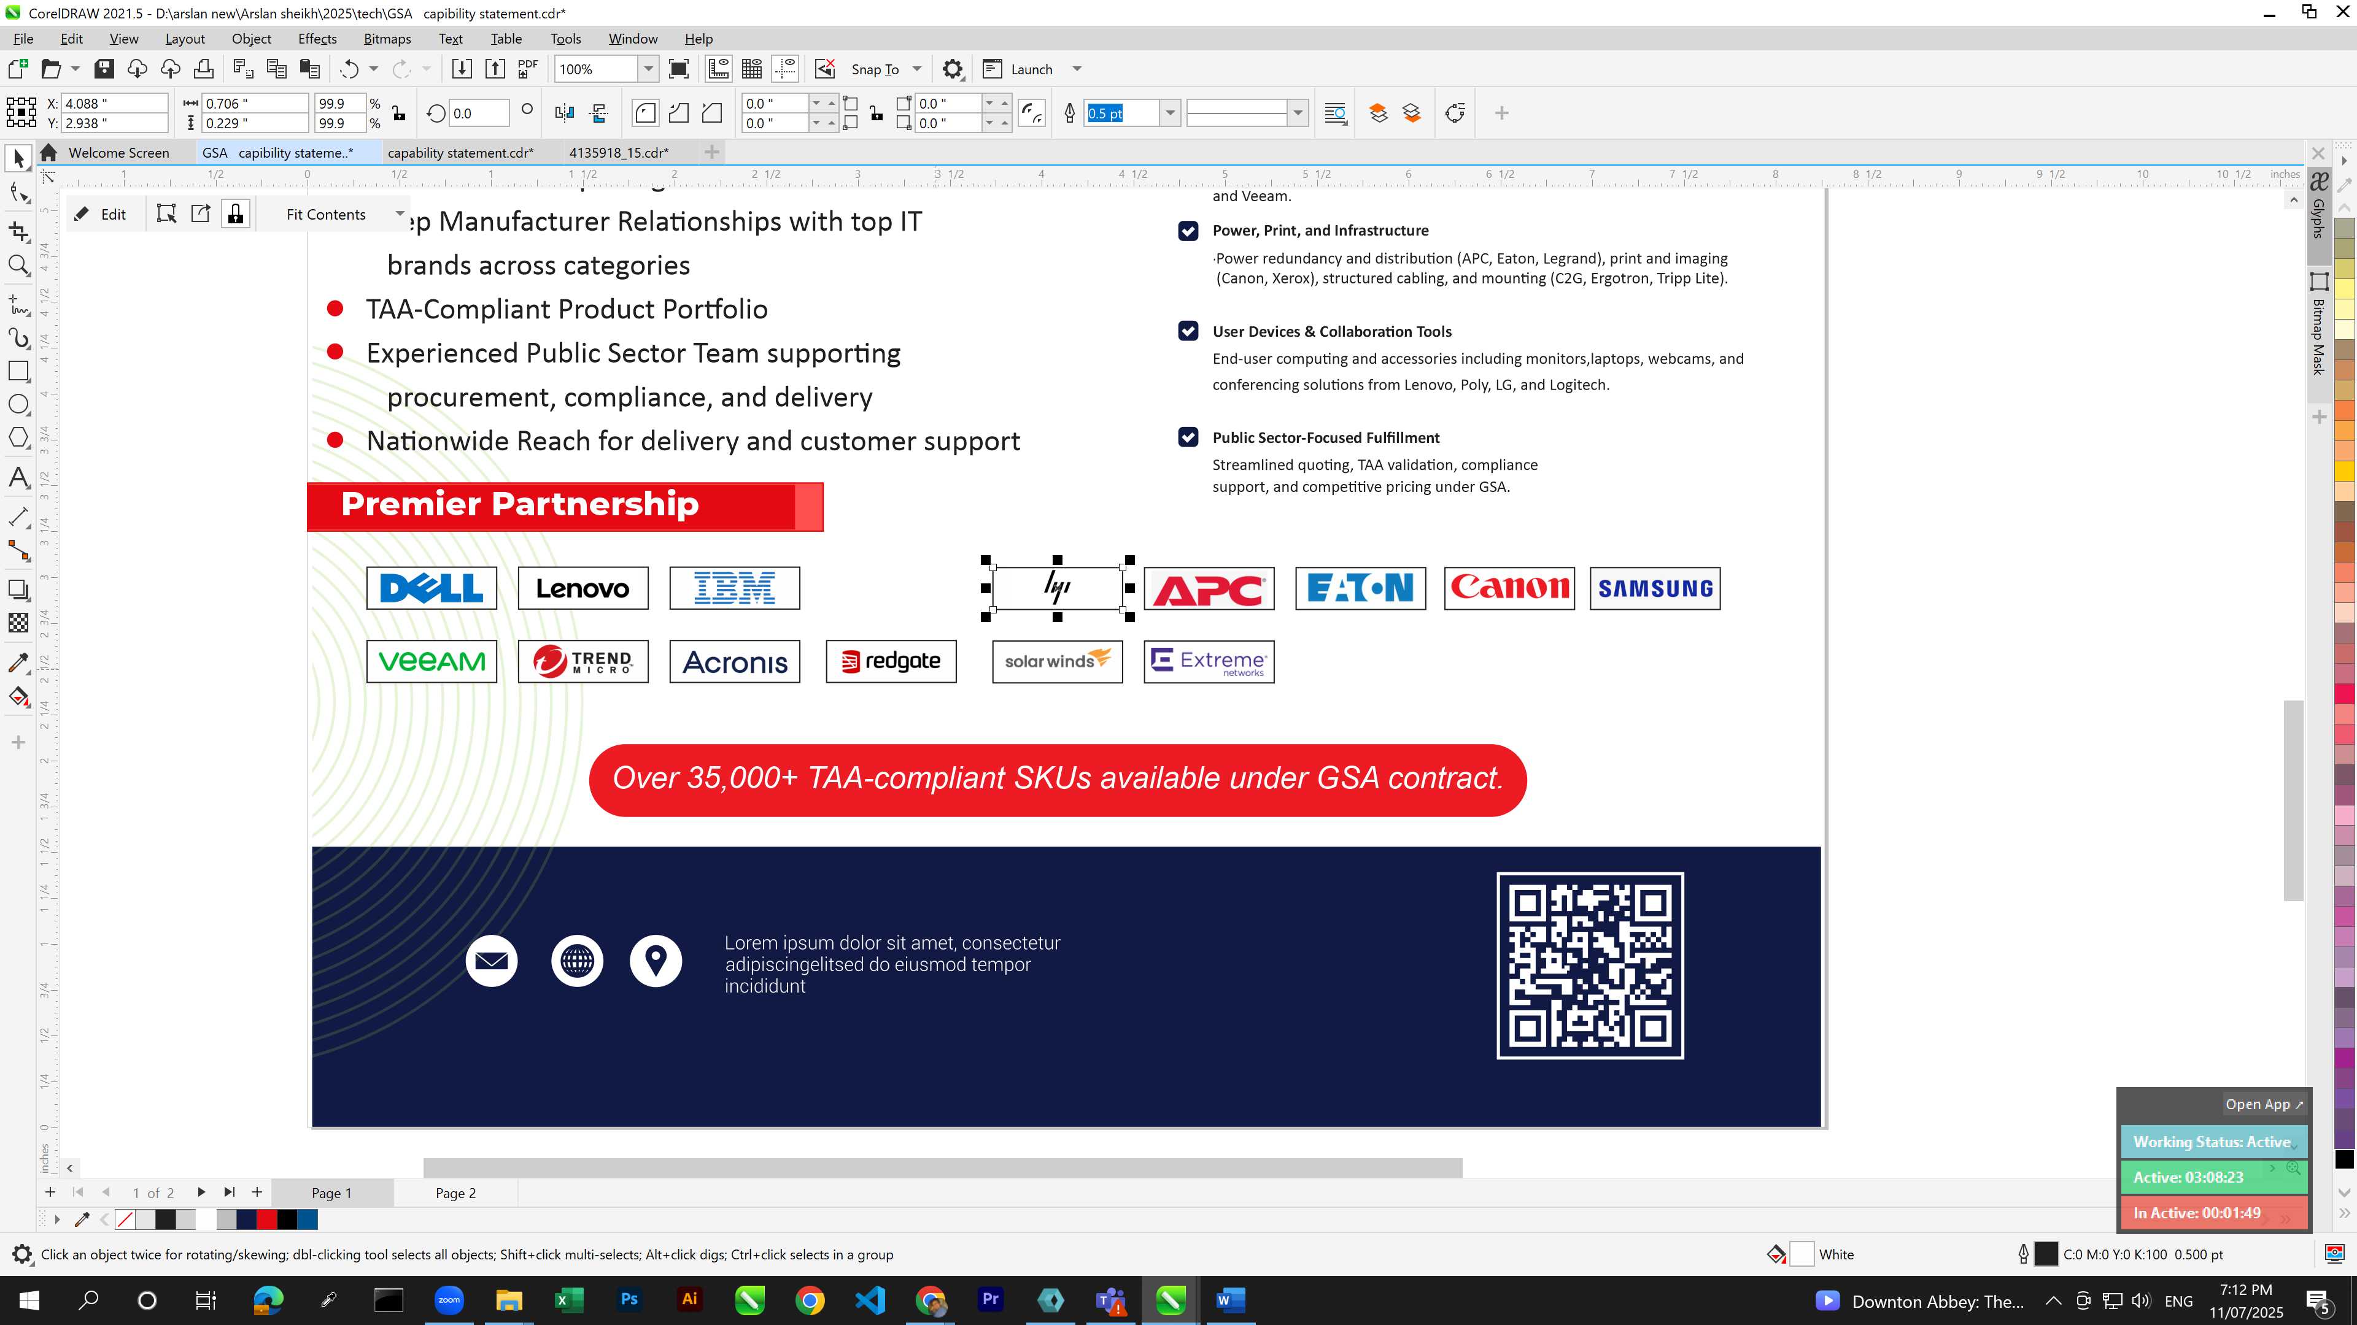Click the Edit PowerClip button

click(101, 214)
